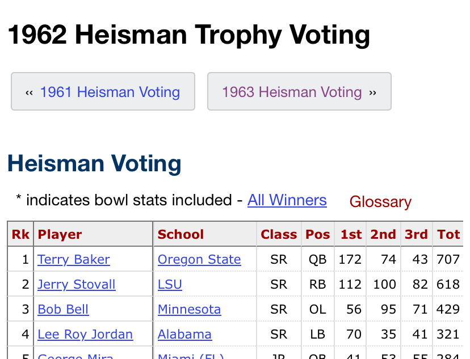The width and height of the screenshot is (470, 359).
Task: Open the Glossary
Action: 380,202
